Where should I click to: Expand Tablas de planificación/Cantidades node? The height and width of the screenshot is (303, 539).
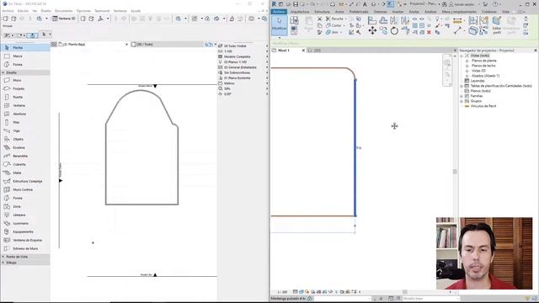coord(462,86)
